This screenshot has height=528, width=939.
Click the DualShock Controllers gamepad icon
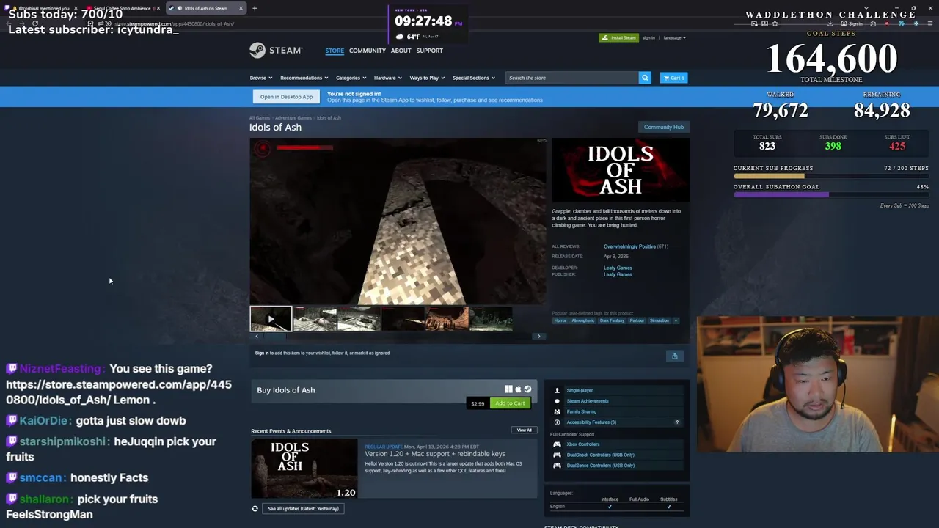[x=557, y=455]
